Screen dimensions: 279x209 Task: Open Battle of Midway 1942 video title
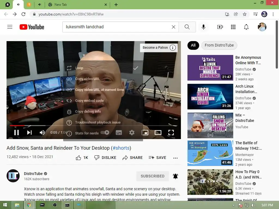pyautogui.click(x=248, y=146)
